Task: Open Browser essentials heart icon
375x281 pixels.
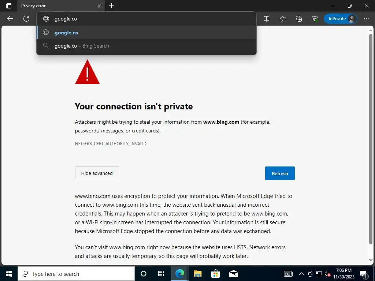Action: [x=315, y=19]
